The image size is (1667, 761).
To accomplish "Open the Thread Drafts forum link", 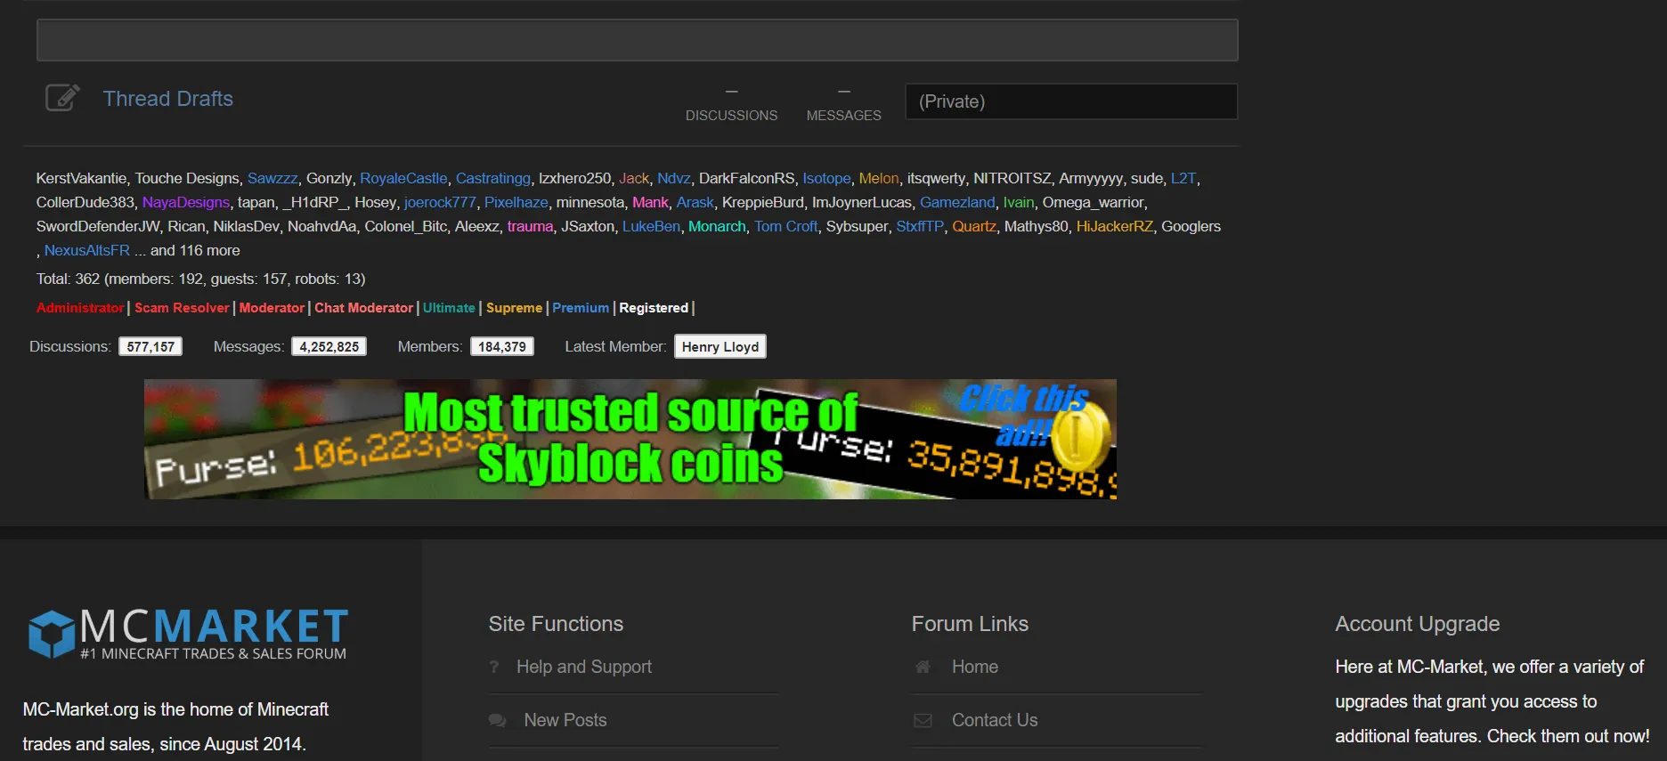I will click(x=168, y=99).
